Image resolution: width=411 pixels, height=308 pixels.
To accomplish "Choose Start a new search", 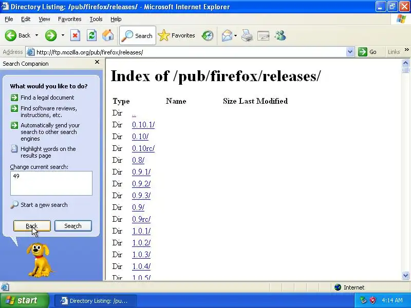I will (x=44, y=205).
